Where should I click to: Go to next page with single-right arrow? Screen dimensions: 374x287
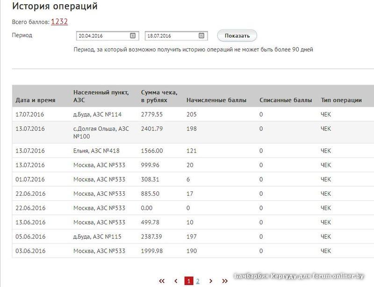pyautogui.click(x=211, y=281)
